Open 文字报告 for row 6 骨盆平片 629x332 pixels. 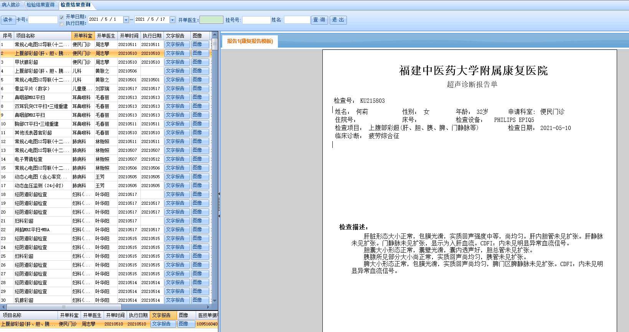[x=177, y=89]
